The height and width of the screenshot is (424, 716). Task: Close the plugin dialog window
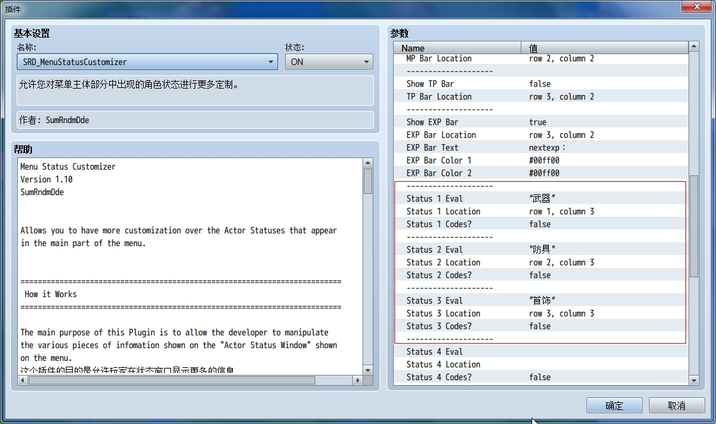coord(697,6)
